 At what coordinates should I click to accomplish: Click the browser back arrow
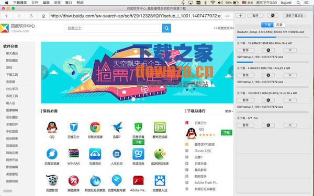[7, 16]
